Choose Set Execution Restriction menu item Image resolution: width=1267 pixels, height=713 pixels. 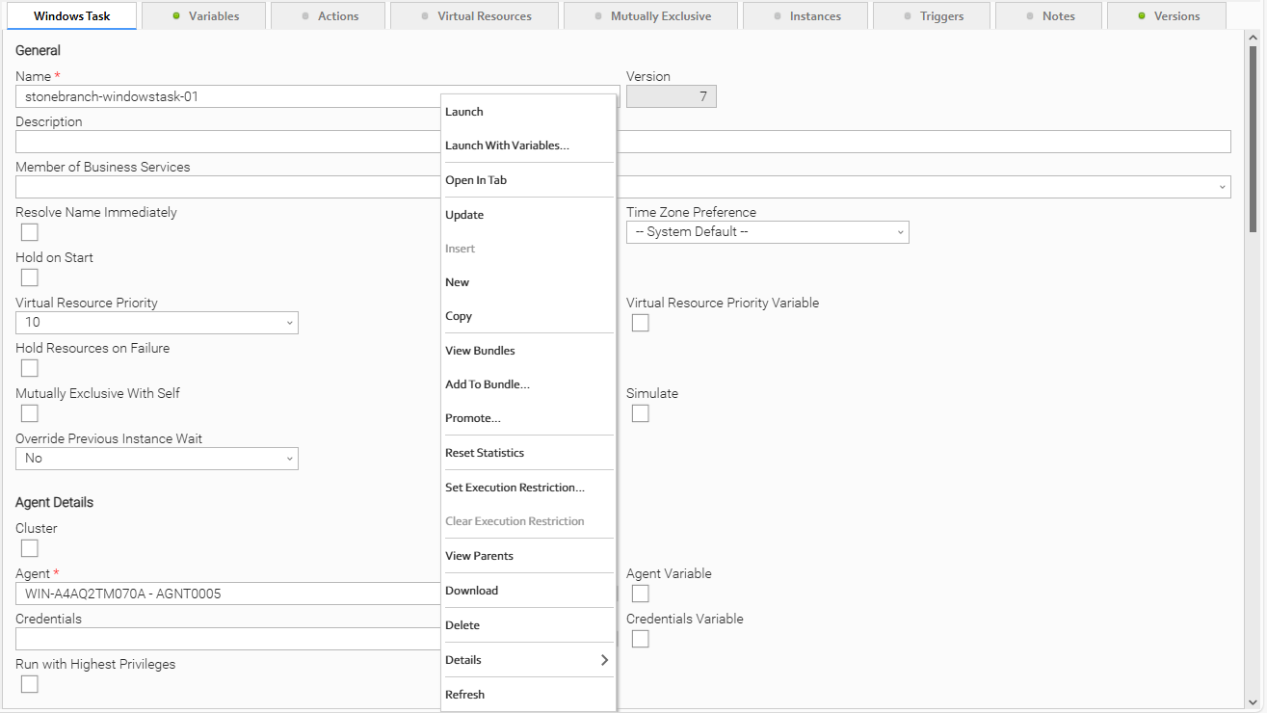click(x=515, y=488)
